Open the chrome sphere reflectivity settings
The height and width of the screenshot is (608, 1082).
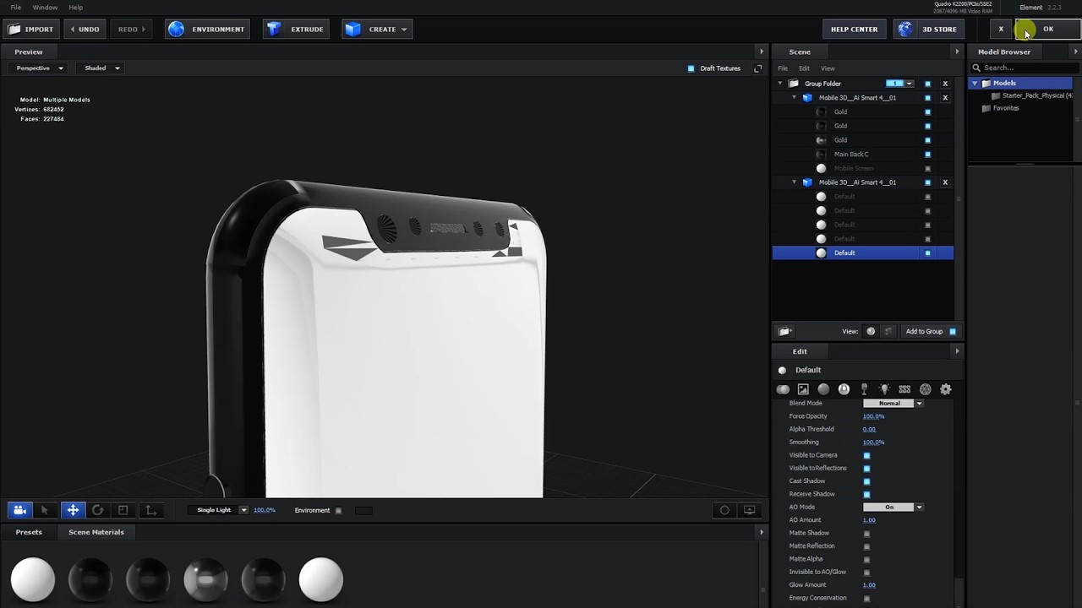[x=844, y=389]
